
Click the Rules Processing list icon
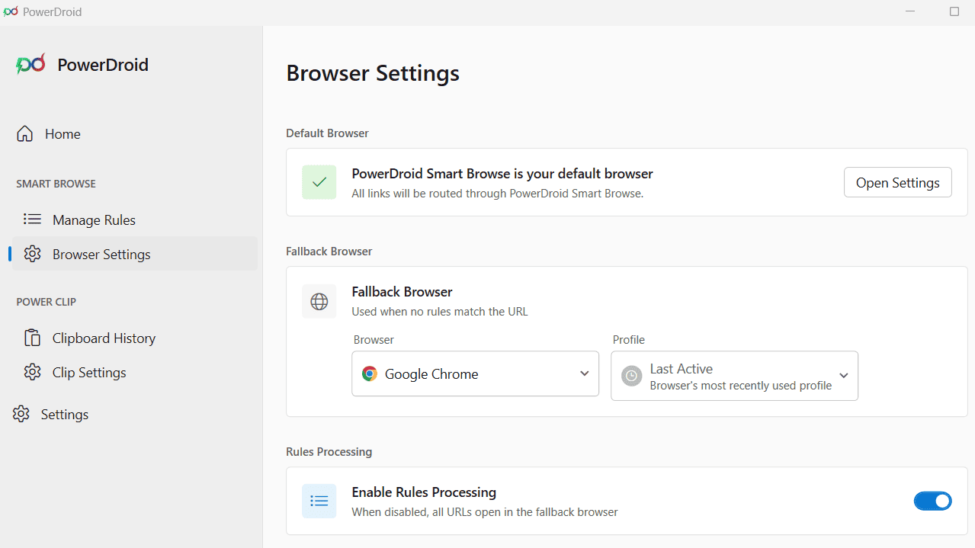319,501
